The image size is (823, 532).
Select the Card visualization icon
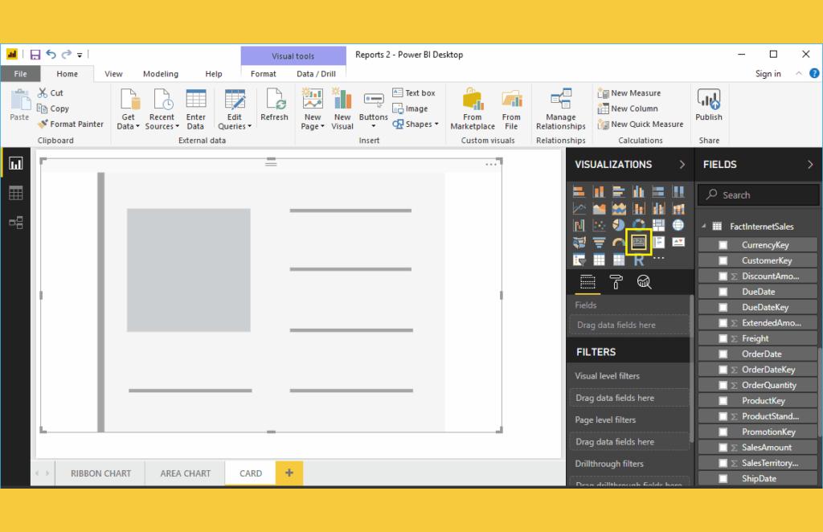(x=639, y=242)
